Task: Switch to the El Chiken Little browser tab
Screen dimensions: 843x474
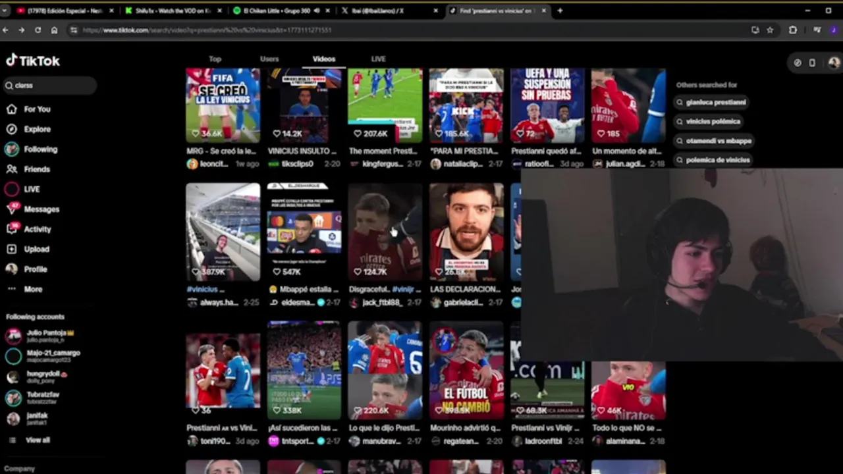Action: click(x=281, y=11)
